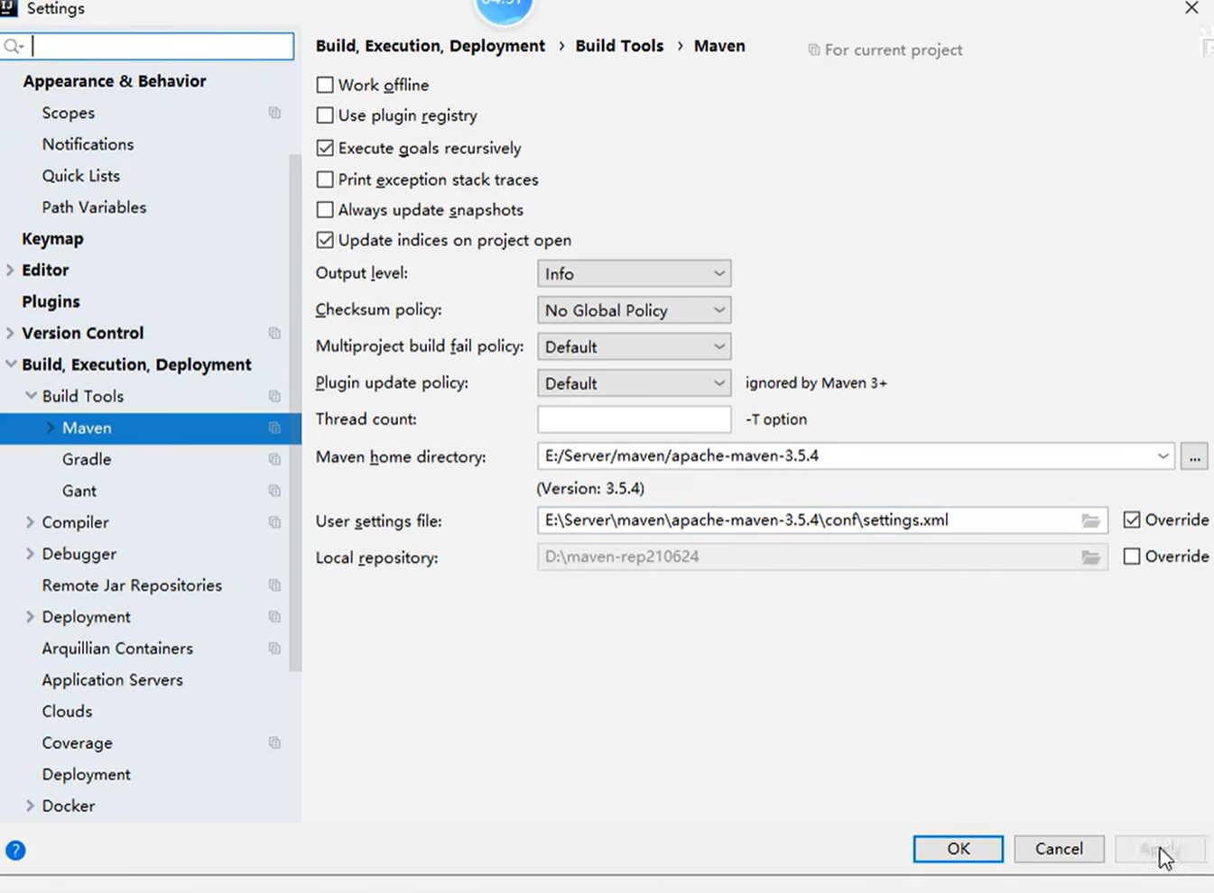
Task: Enable Work offline checkbox
Action: coord(325,85)
